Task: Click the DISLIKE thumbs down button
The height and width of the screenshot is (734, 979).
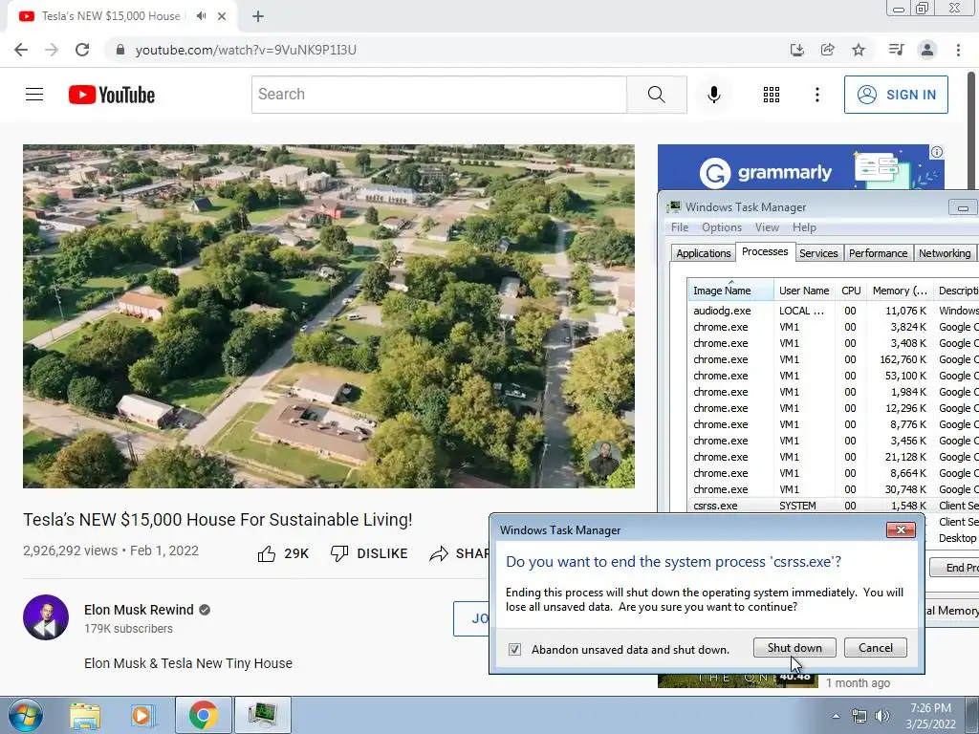Action: 369,553
